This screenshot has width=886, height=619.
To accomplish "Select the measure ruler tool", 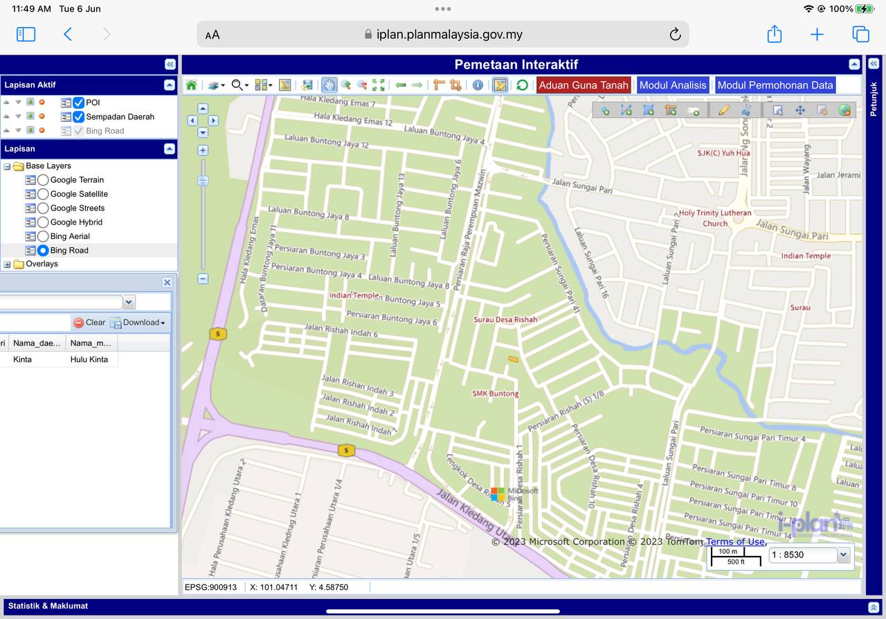I will pos(439,85).
